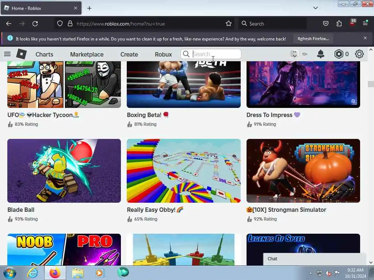Select the Home - Roblox tab
Image resolution: width=374 pixels, height=280 pixels.
pyautogui.click(x=41, y=8)
